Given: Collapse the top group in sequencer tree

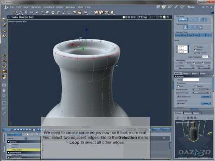Looking at the screenshot, I should (x=9, y=142).
